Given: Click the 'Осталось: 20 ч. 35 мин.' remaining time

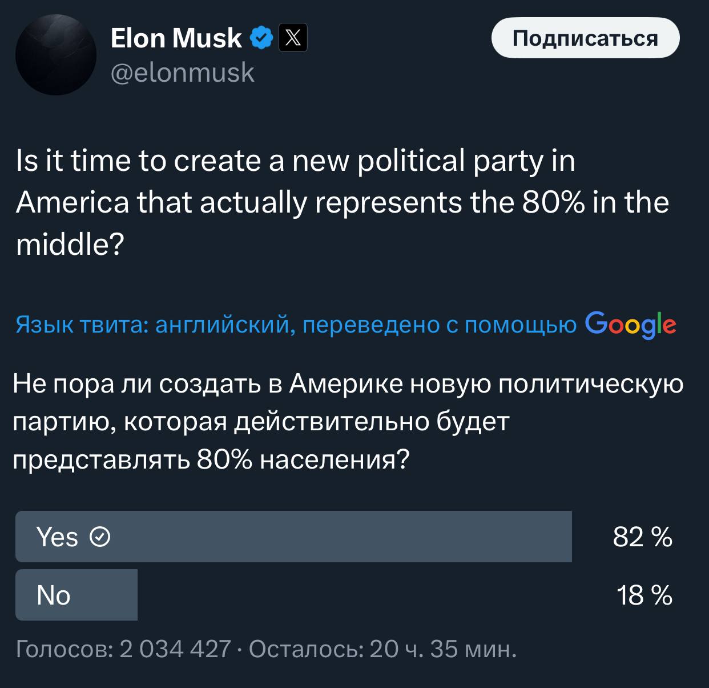Looking at the screenshot, I should (382, 649).
